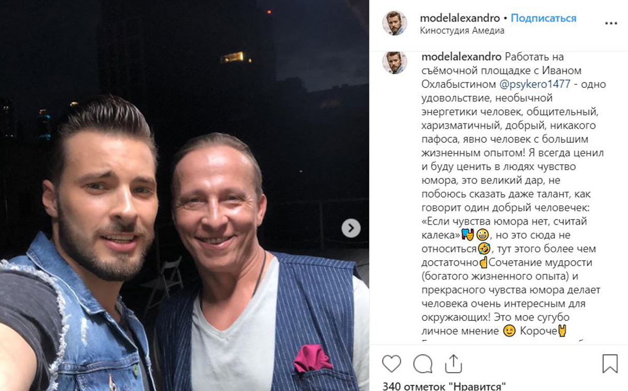Click the Подписаться follow button
628x391 pixels.
(x=543, y=18)
